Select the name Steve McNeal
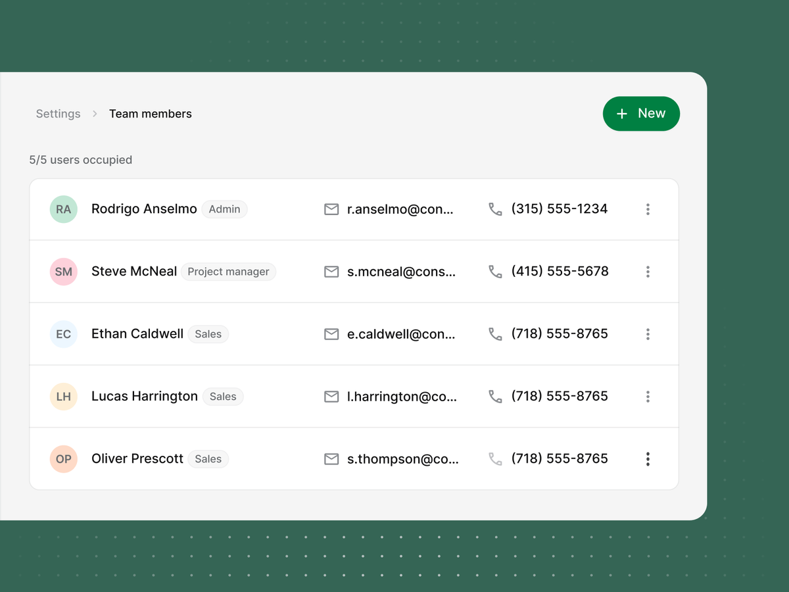 click(134, 272)
